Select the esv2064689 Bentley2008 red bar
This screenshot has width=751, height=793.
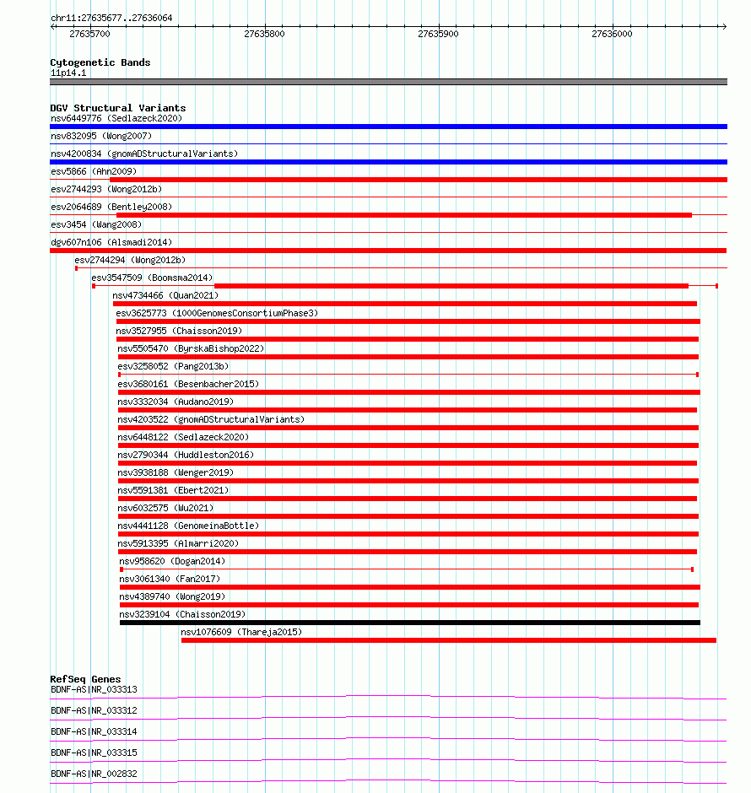click(x=404, y=215)
